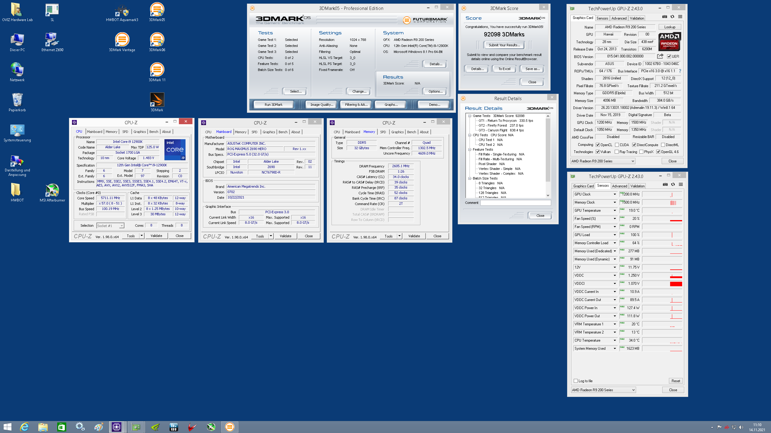This screenshot has width=771, height=433.
Task: Open File Explorer from the taskbar
Action: point(43,427)
